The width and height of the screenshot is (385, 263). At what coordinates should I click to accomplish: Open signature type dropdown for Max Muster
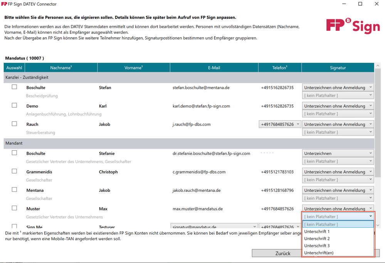(338, 208)
